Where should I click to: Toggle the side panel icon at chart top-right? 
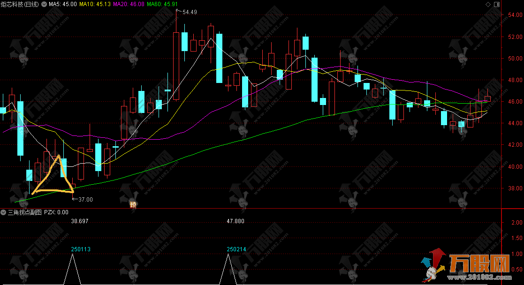click(497, 4)
